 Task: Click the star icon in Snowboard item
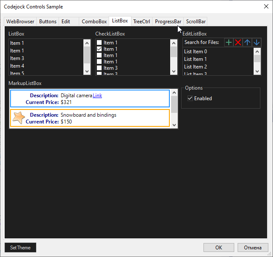tap(19, 118)
